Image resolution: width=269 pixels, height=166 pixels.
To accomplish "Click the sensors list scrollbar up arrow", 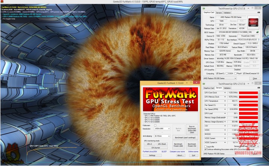I will pos(259,91).
